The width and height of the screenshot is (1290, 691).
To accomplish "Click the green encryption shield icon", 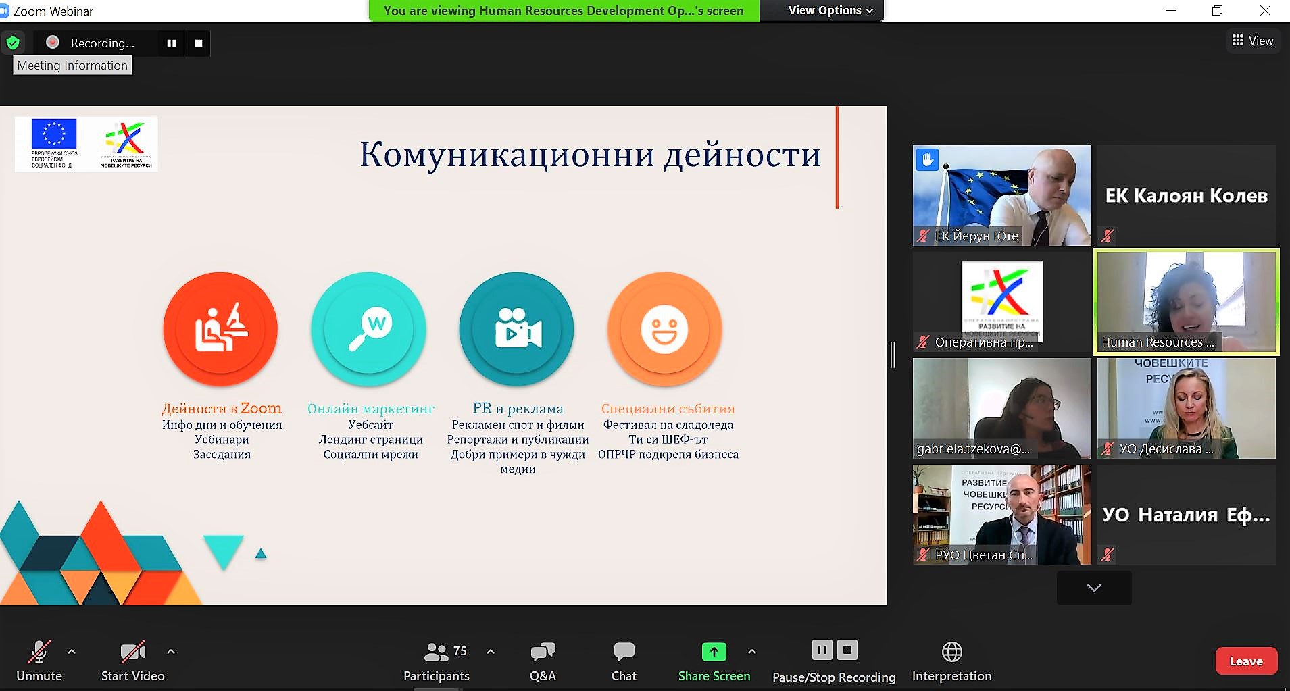I will point(13,43).
